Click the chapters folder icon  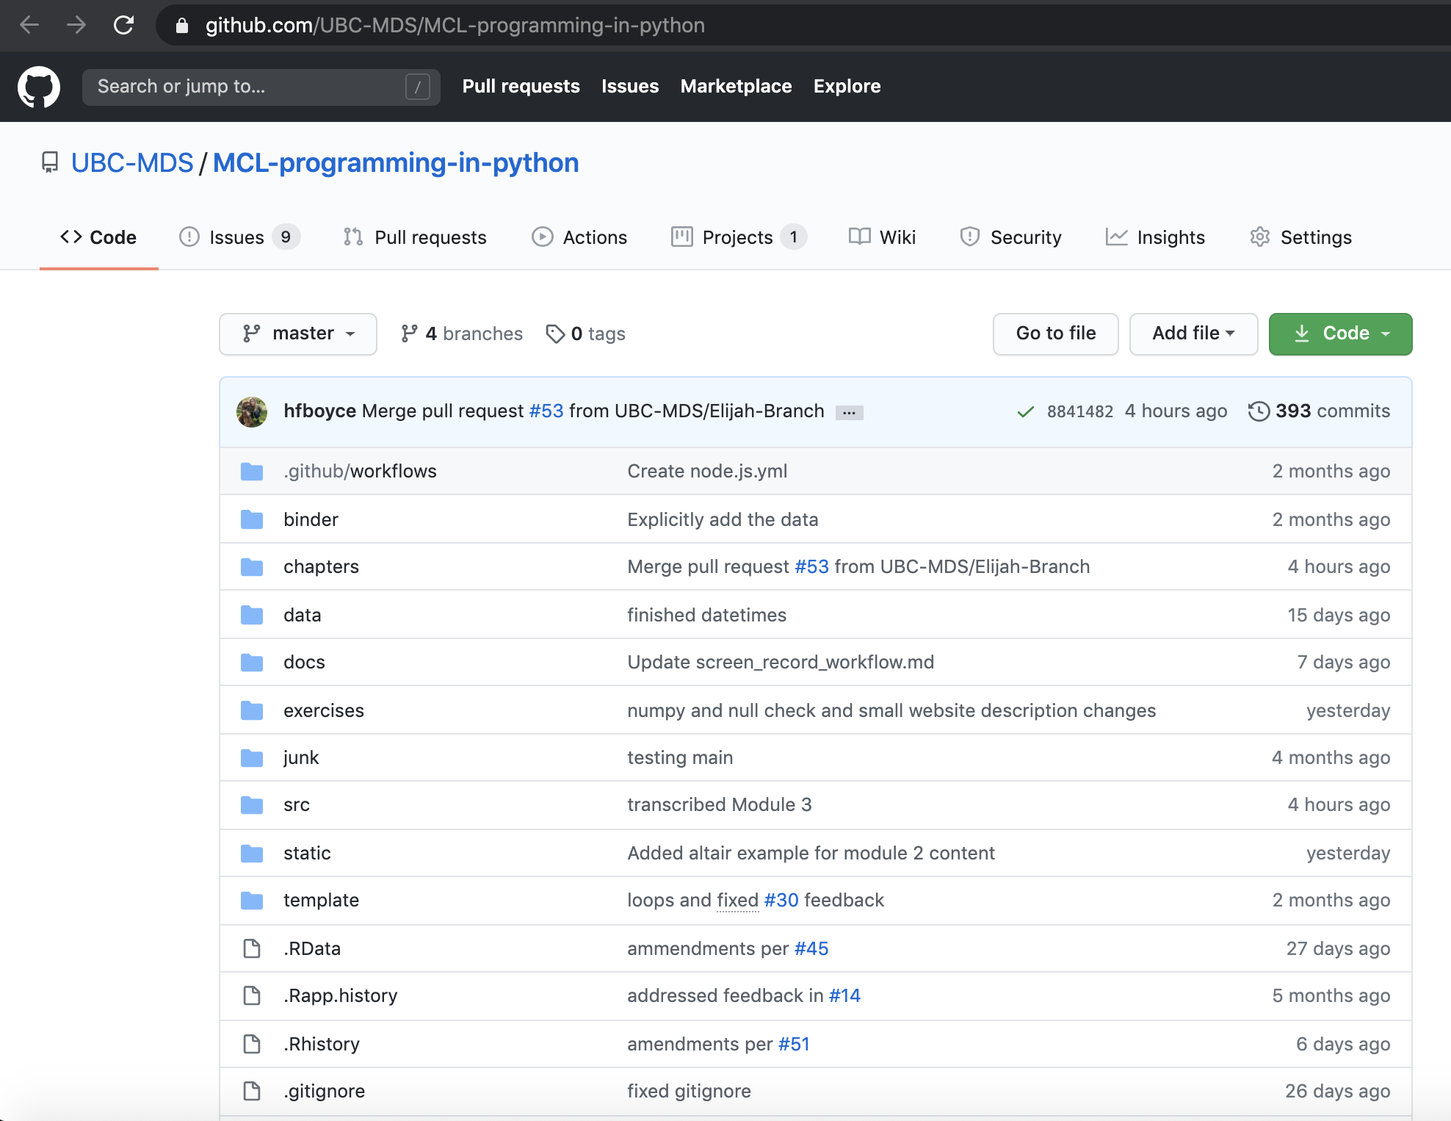(x=252, y=567)
